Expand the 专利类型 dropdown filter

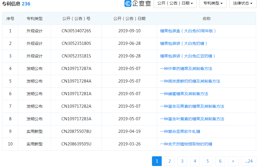213,3
